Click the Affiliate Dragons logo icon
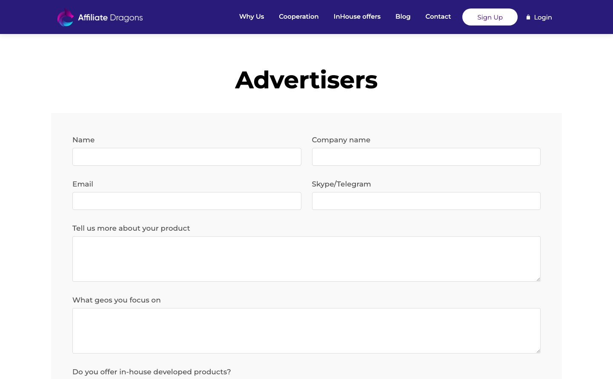Image resolution: width=613 pixels, height=379 pixels. pos(66,17)
